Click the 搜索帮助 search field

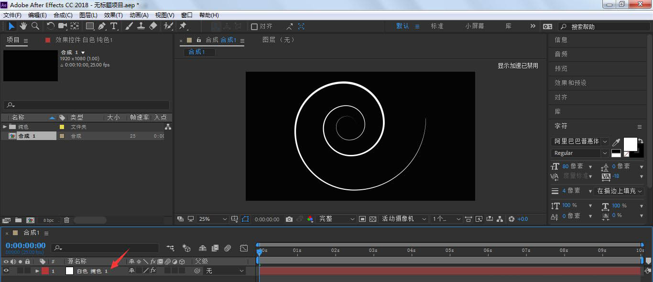point(602,27)
